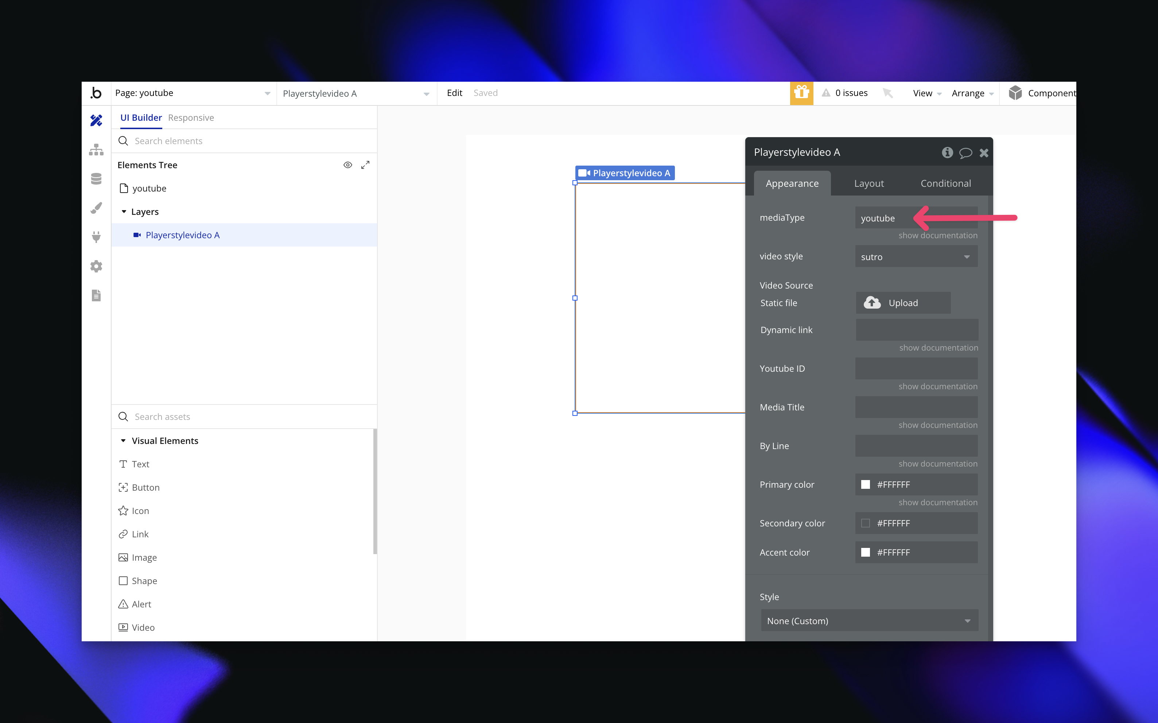Collapse the Visual Elements section
This screenshot has width=1158, height=723.
[x=123, y=440]
